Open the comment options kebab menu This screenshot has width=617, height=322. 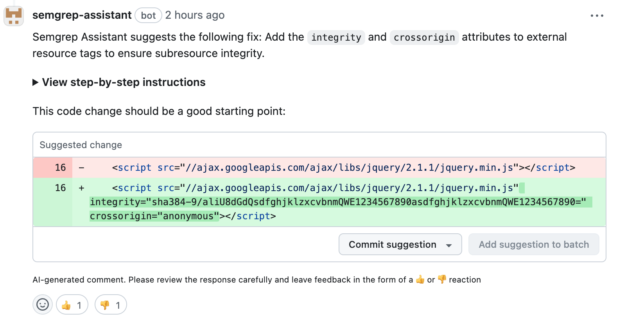[x=597, y=16]
